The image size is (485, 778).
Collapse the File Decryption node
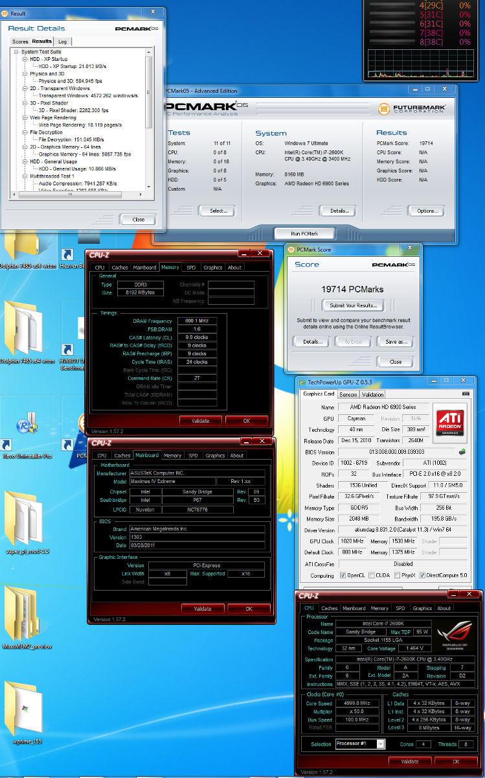pos(25,132)
